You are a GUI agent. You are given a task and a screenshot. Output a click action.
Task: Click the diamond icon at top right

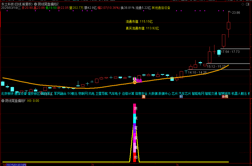242,4
